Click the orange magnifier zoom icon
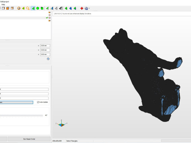191x143 pixels. (x=27, y=8)
